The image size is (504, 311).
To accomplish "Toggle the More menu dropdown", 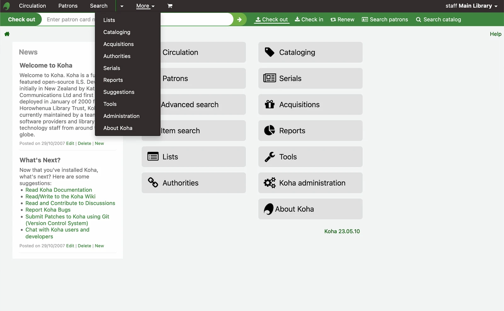I will click(146, 6).
